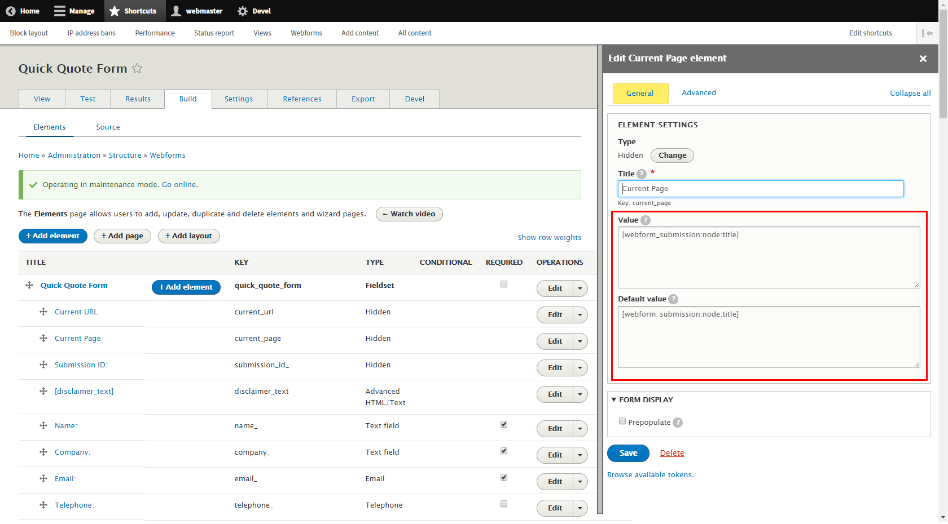The image size is (948, 524).
Task: Open Edit dropdown for Telephone element
Action: coord(580,508)
